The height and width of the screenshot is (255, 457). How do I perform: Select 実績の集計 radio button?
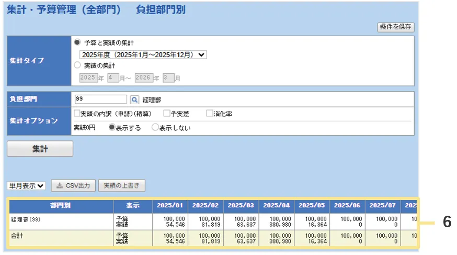[x=77, y=65]
